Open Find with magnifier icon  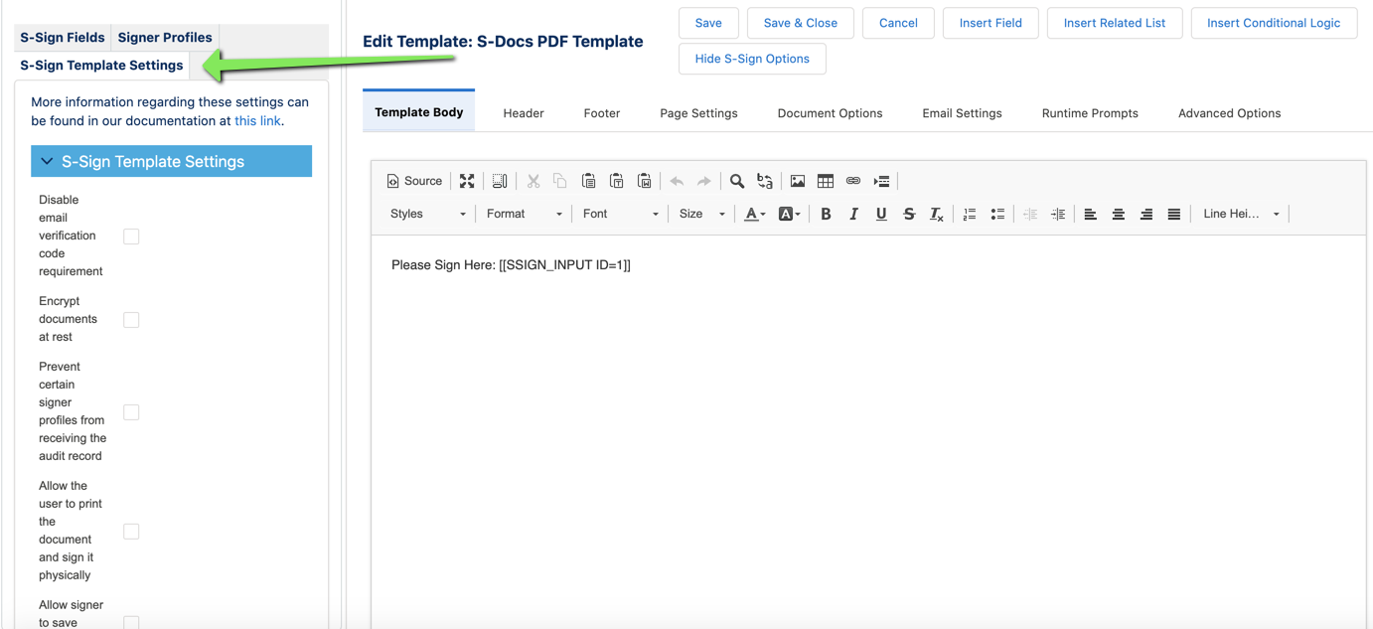point(737,181)
